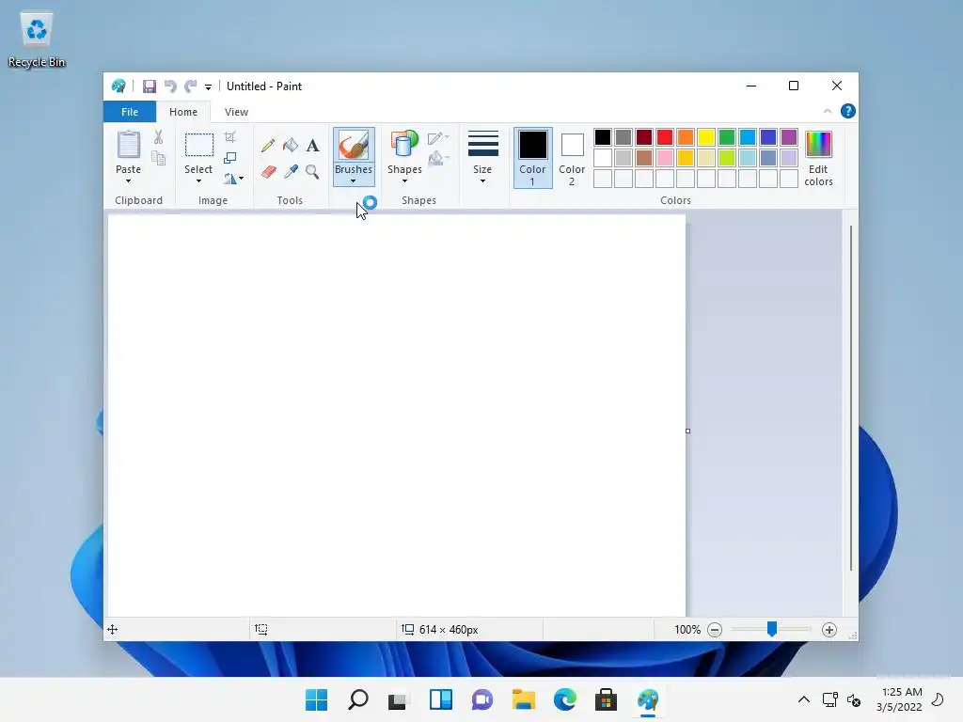Click the vertical scrollbar in Paint
This screenshot has height=722, width=963.
[x=850, y=398]
